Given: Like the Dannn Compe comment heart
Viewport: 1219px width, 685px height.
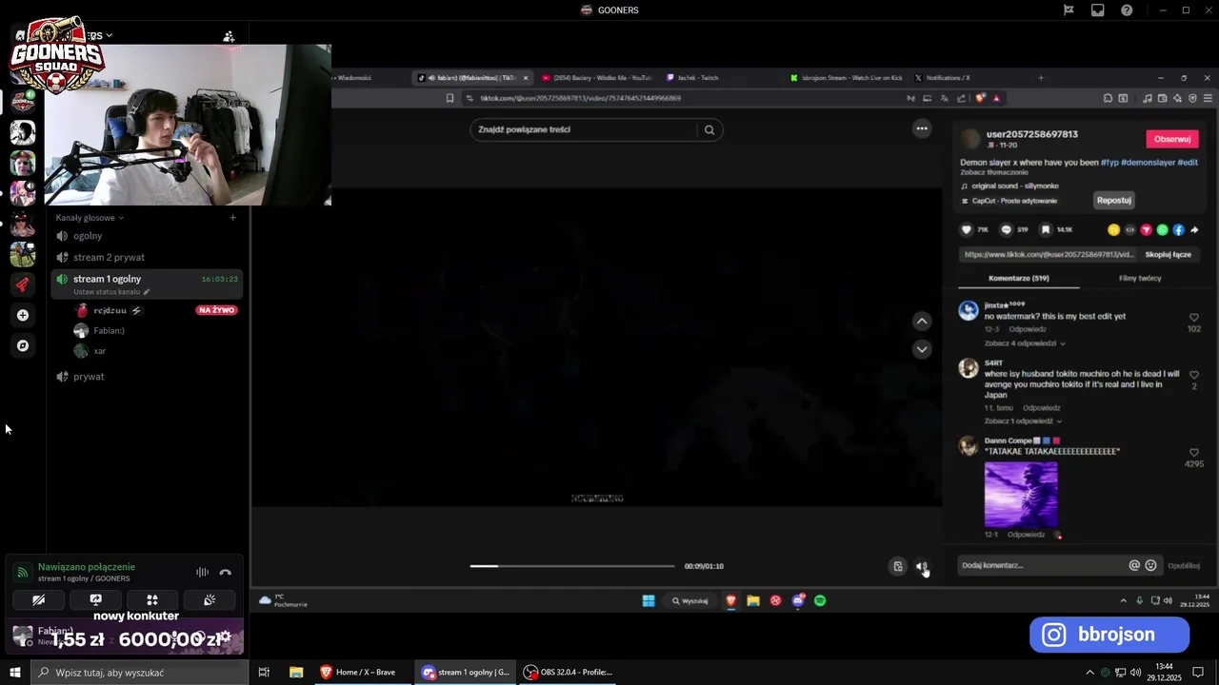Looking at the screenshot, I should (x=1194, y=453).
